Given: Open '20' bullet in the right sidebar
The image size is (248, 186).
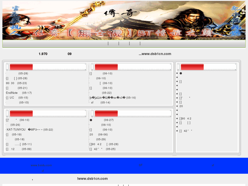Looking at the screenshot, I should (x=181, y=106).
